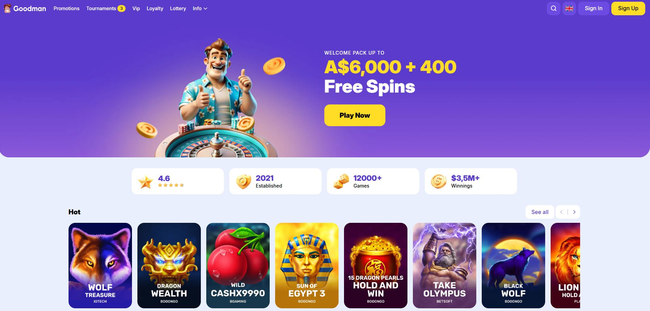Screen dimensions: 650x311
Task: Go to previous Hot games with left chevron
Action: point(561,212)
